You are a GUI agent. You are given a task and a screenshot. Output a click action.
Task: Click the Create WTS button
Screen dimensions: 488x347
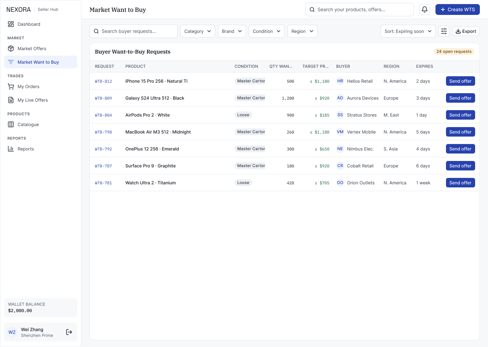(457, 9)
